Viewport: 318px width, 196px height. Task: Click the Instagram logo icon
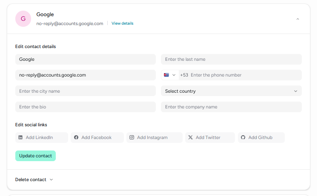[x=132, y=137]
